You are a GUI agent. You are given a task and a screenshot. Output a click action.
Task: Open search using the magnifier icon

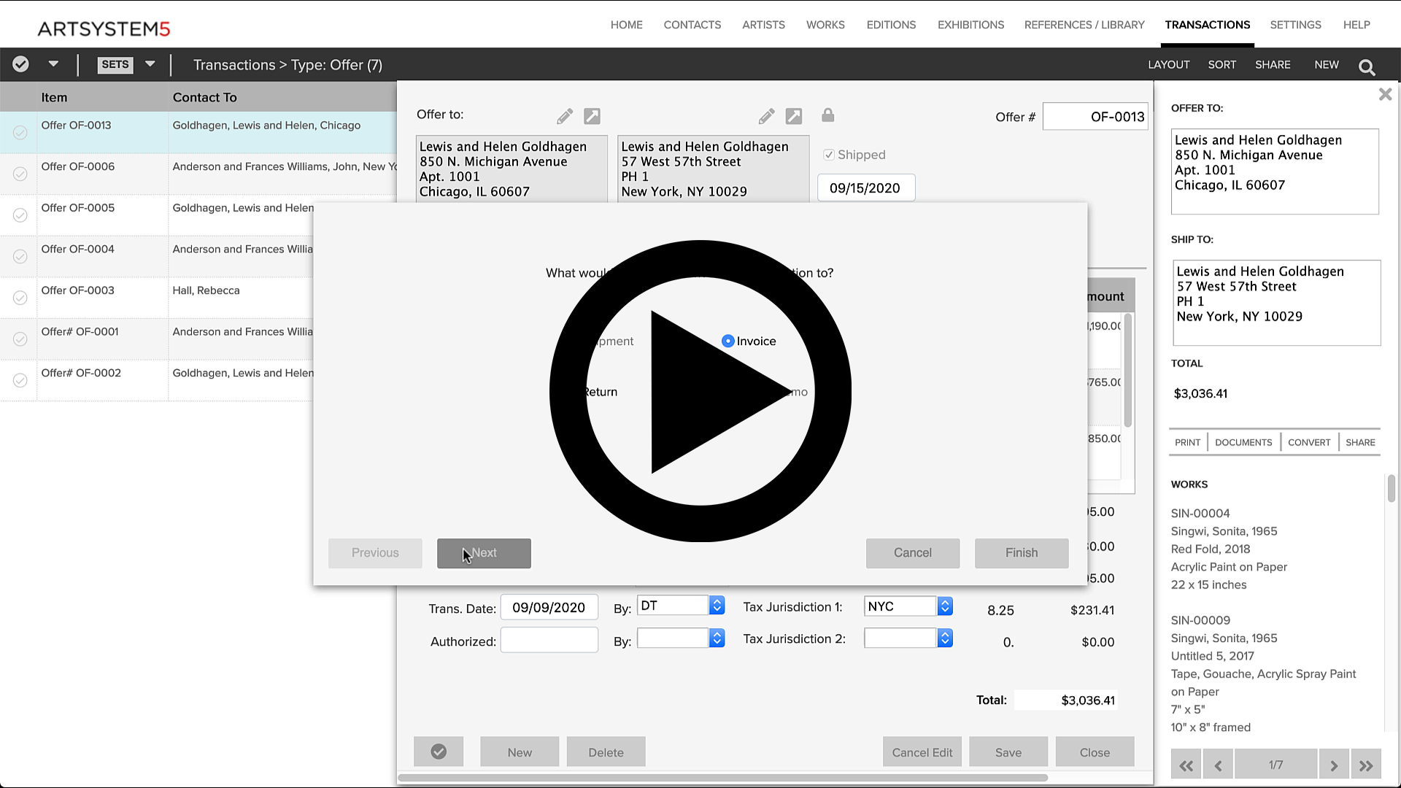point(1367,66)
